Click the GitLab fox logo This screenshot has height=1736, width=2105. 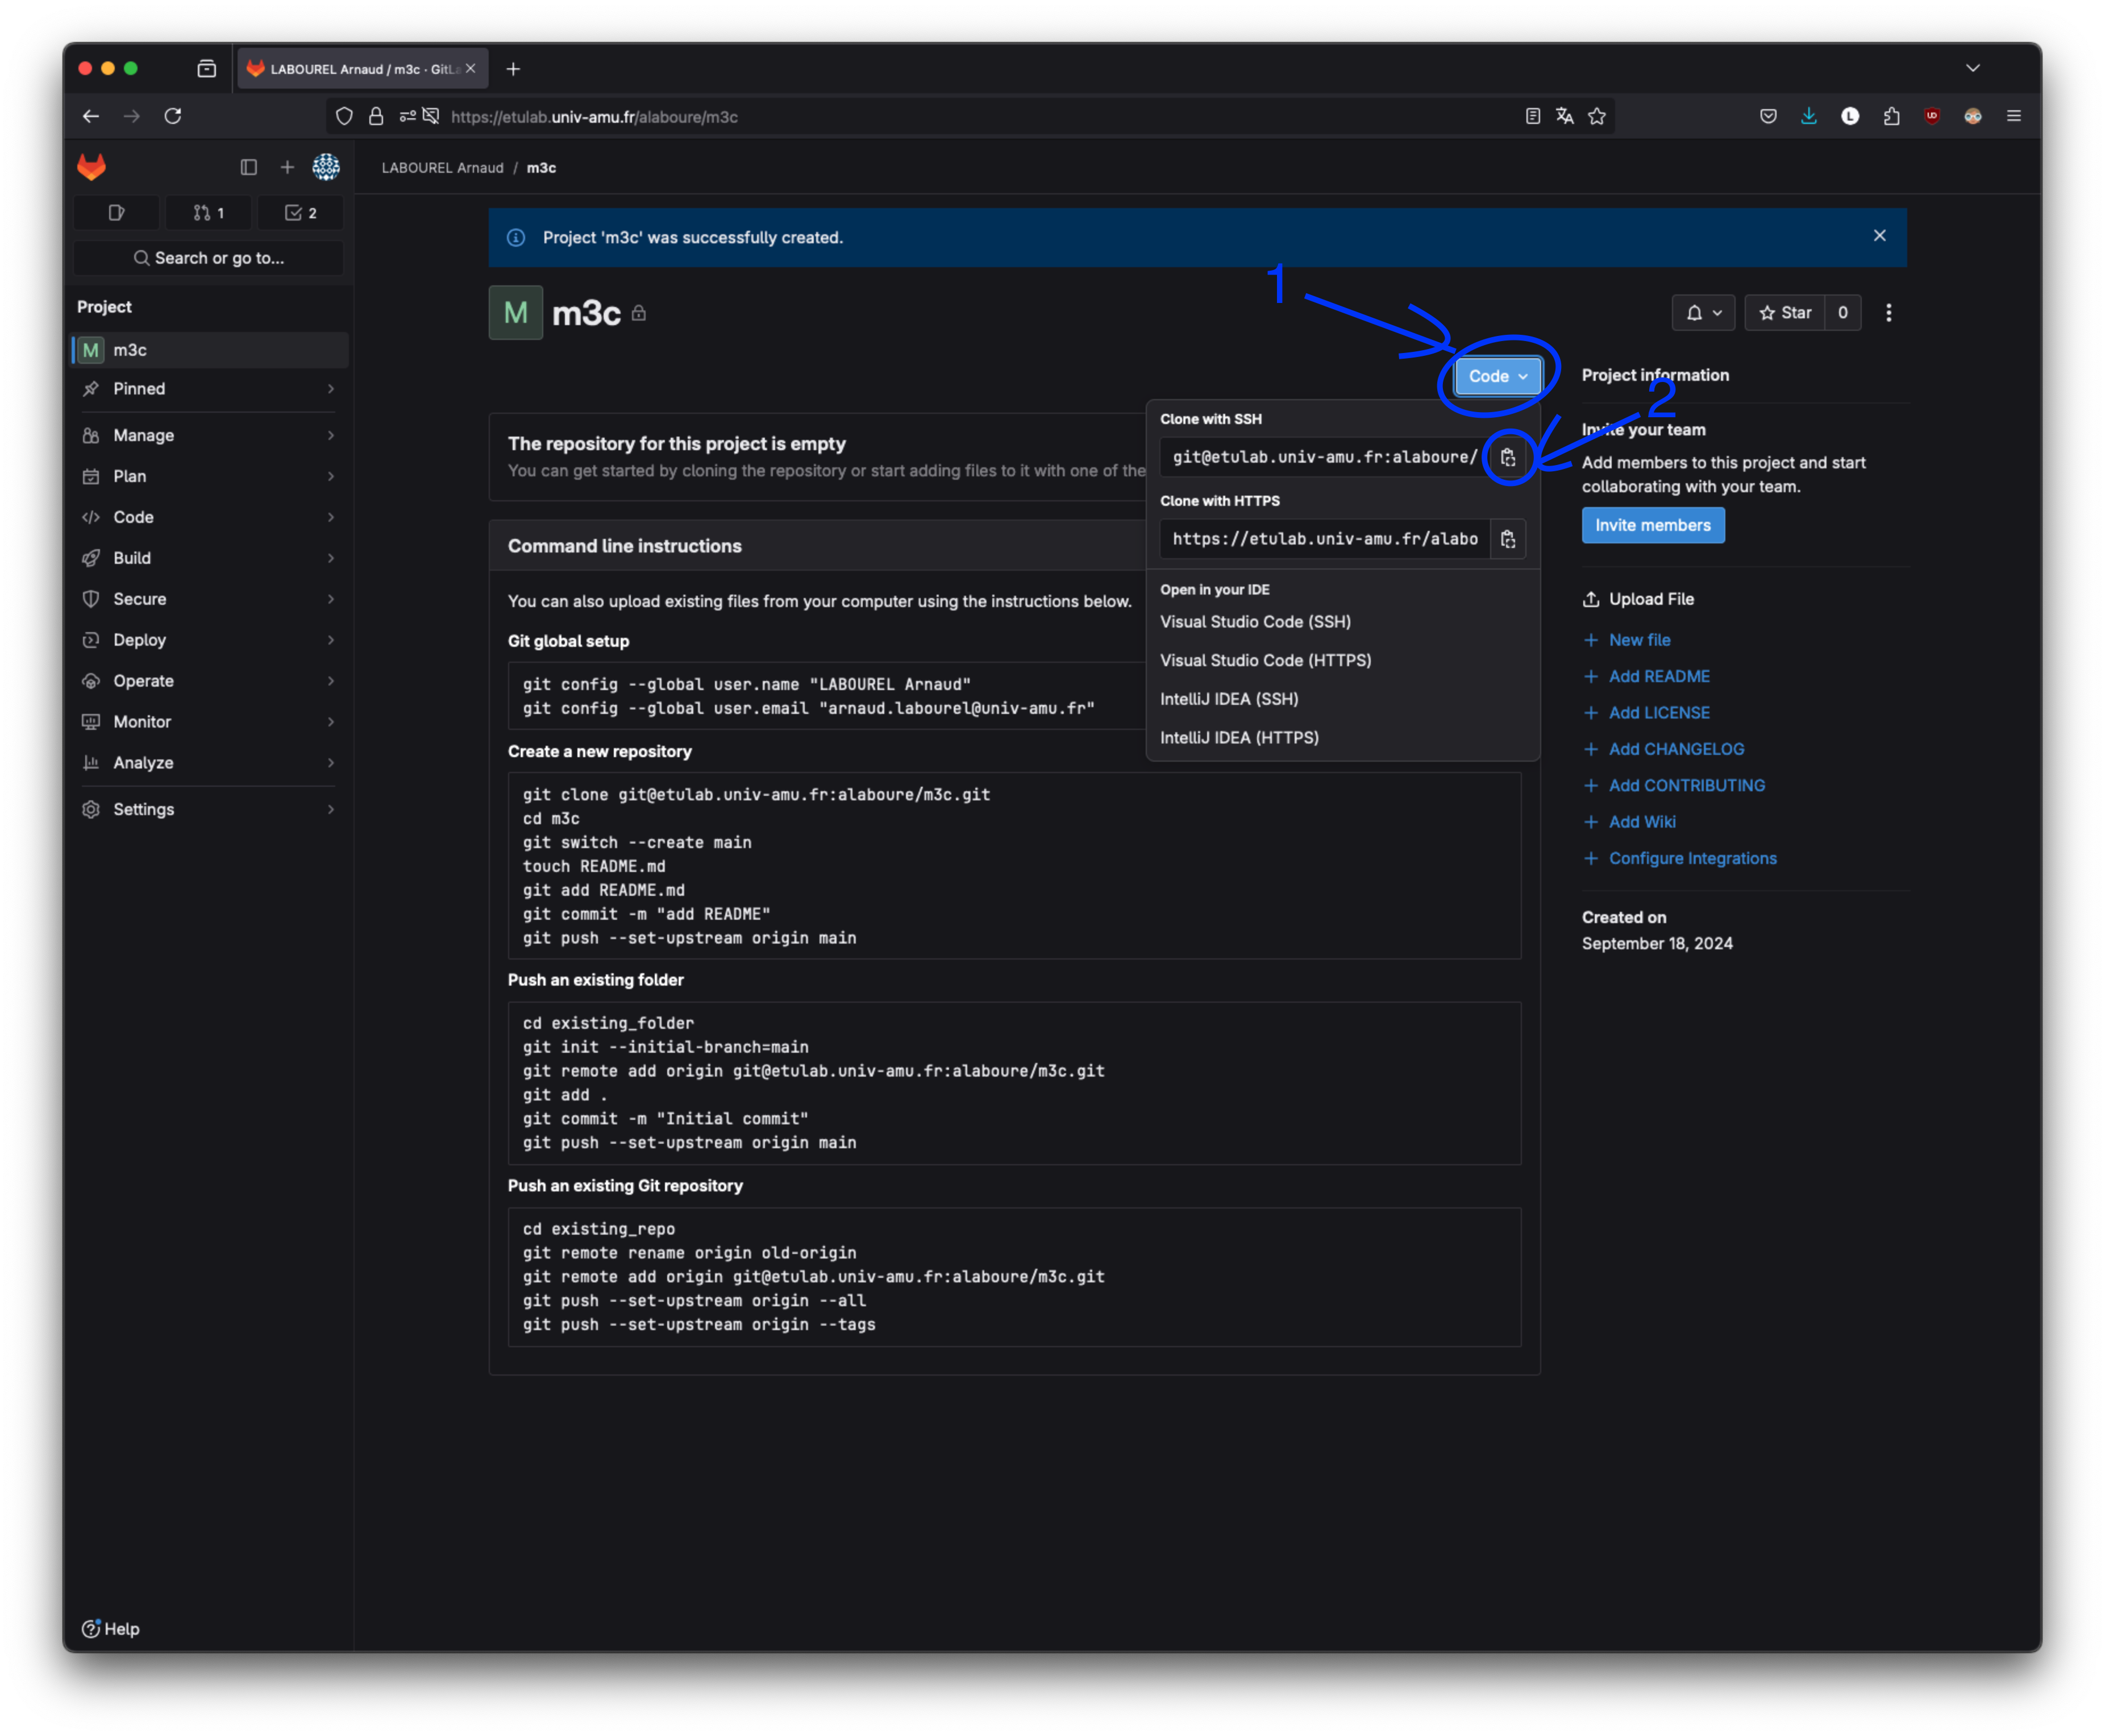tap(92, 167)
